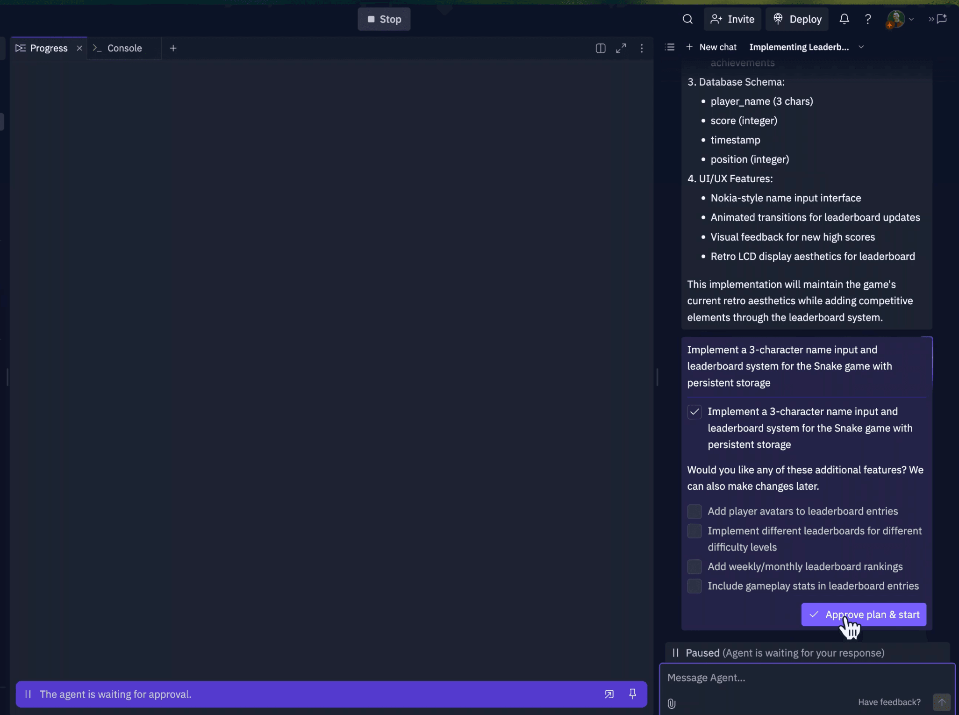Expand the Implementing Leaderb... chat dropdown
959x715 pixels.
861,47
